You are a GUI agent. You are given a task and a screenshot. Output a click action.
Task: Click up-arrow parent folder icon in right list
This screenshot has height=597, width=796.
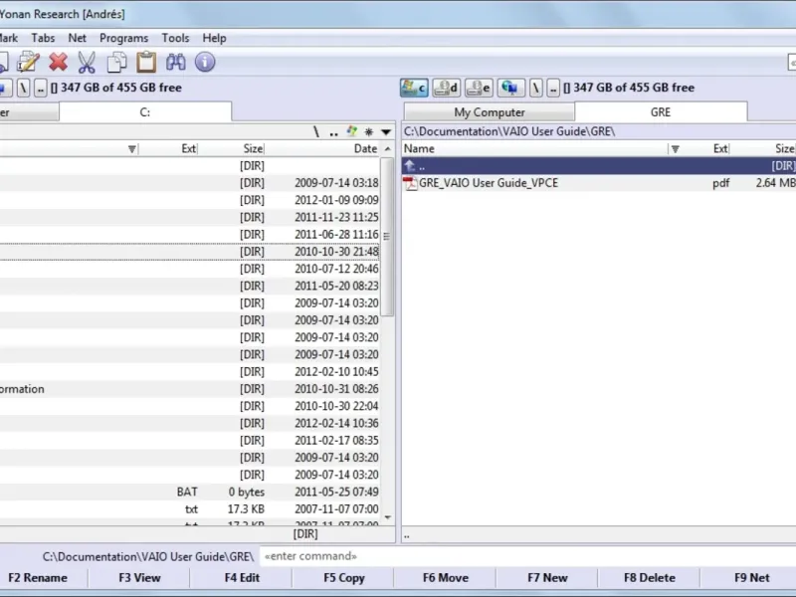[410, 165]
